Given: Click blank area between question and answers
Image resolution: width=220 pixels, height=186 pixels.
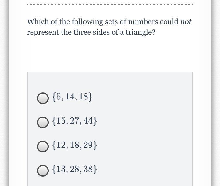Looking at the screenshot, I should [x=110, y=54].
